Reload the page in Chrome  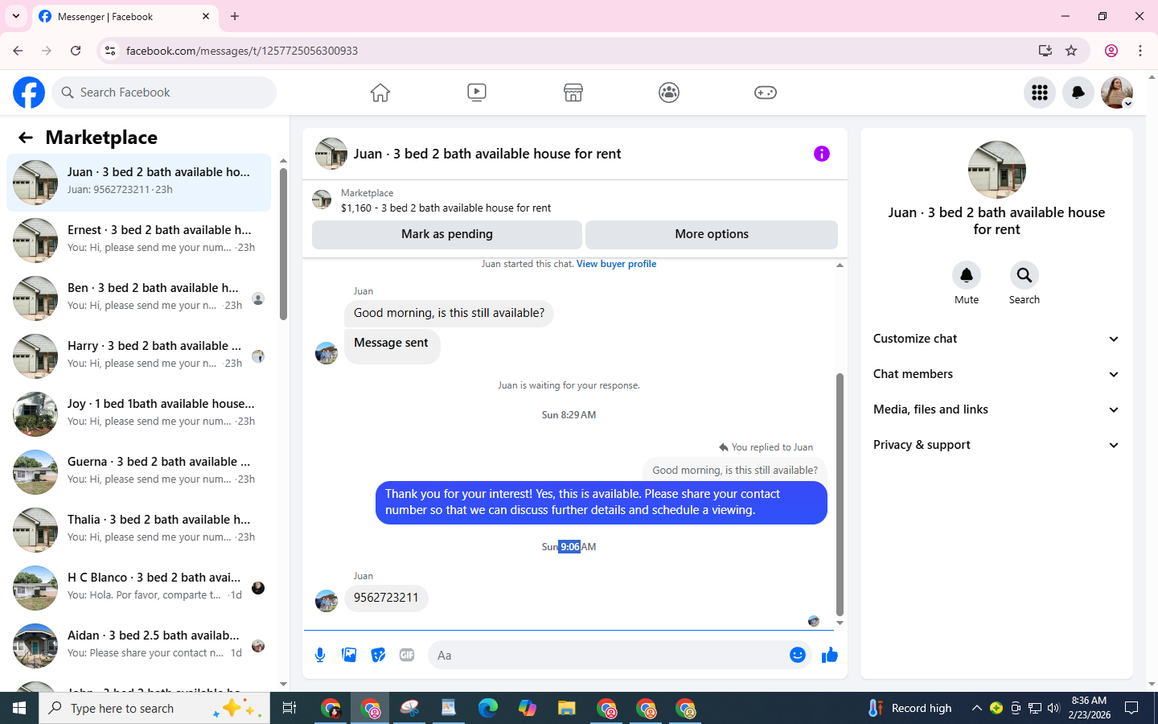coord(76,51)
